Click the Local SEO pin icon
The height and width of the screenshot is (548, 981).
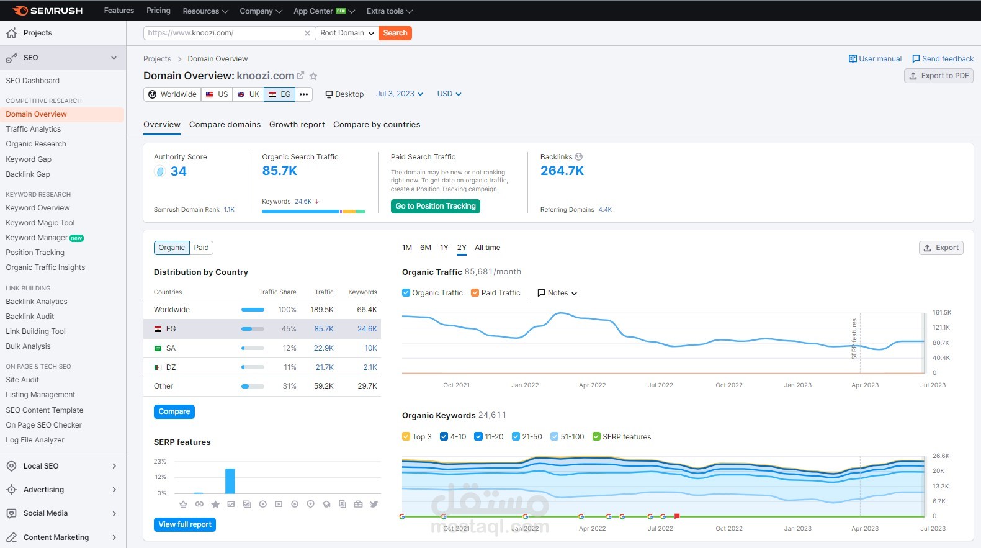[x=11, y=466]
